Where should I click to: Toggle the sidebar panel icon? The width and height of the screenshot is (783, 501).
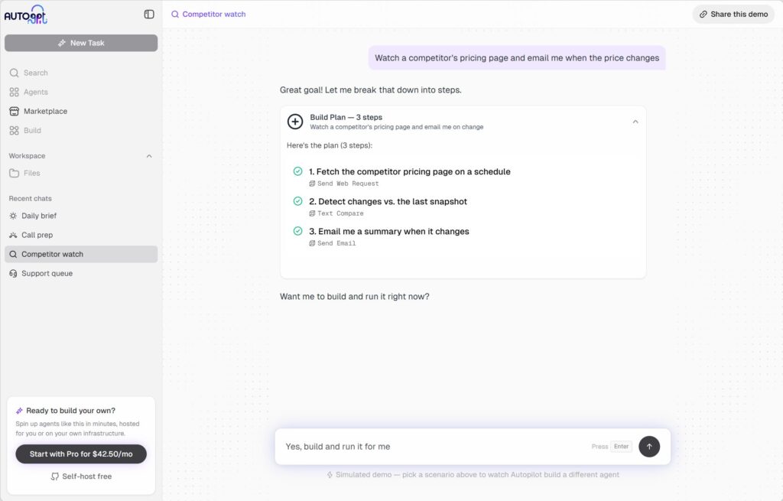point(149,14)
